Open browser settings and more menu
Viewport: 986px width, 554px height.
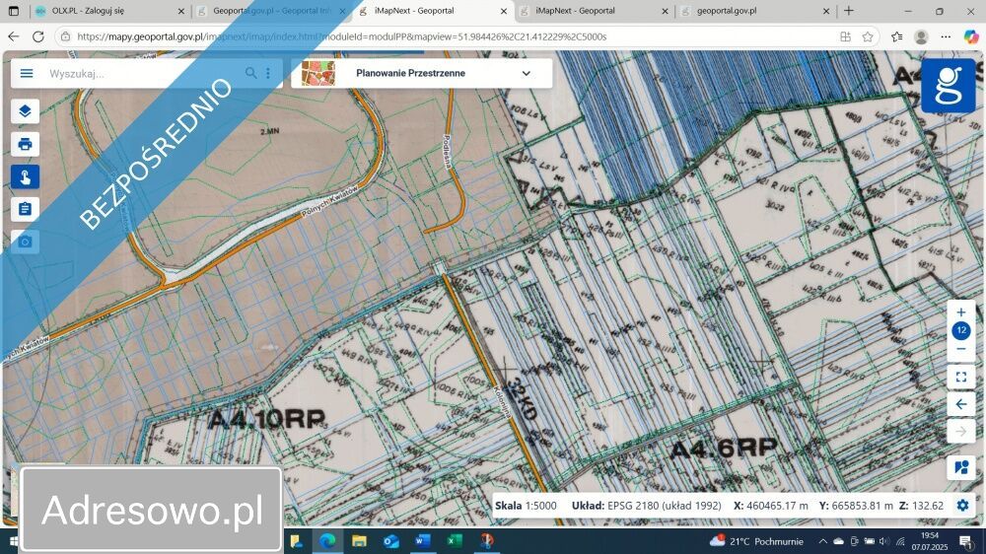[x=946, y=37]
